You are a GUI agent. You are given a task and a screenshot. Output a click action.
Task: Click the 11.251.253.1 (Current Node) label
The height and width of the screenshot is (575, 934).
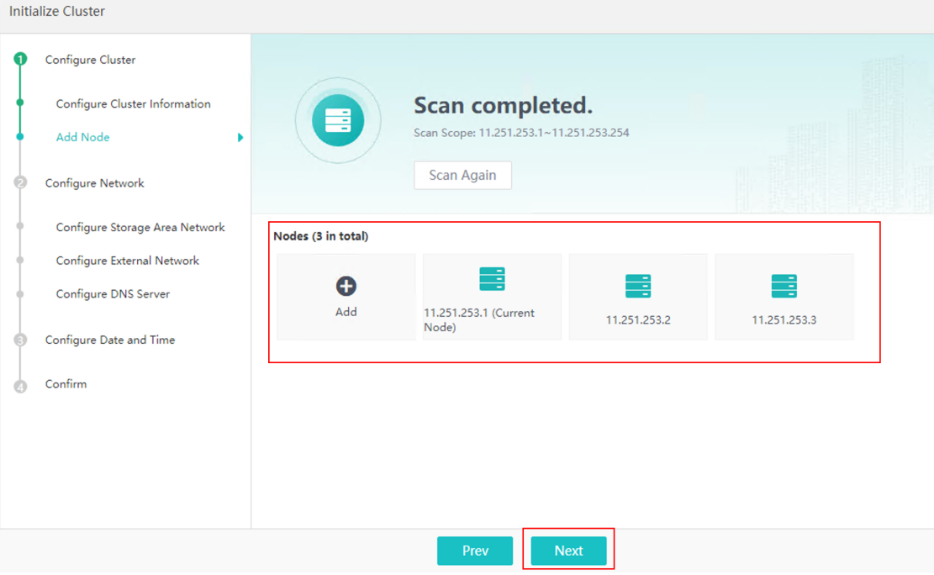pyautogui.click(x=479, y=320)
